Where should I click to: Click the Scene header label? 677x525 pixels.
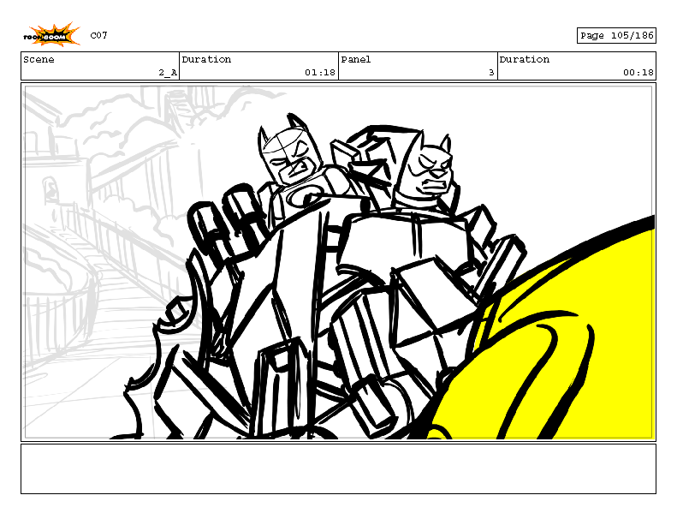39,60
